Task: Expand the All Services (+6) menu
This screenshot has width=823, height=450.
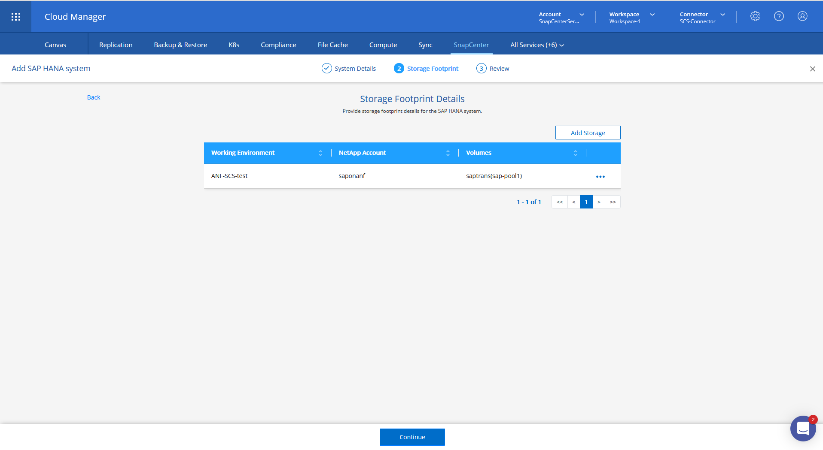Action: coord(537,45)
